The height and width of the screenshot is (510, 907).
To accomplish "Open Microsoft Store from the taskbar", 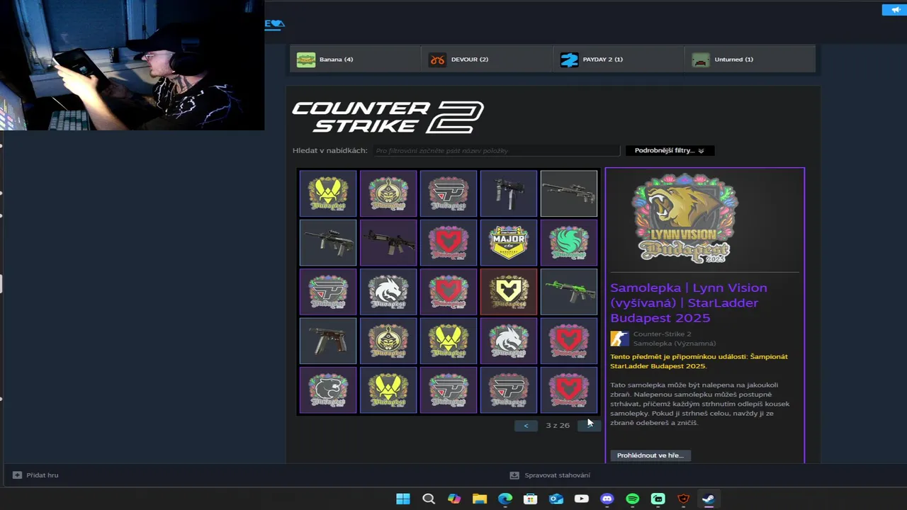I will point(531,499).
